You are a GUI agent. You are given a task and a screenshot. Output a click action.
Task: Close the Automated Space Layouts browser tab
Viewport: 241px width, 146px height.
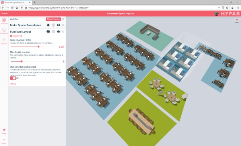(x=30, y=2)
